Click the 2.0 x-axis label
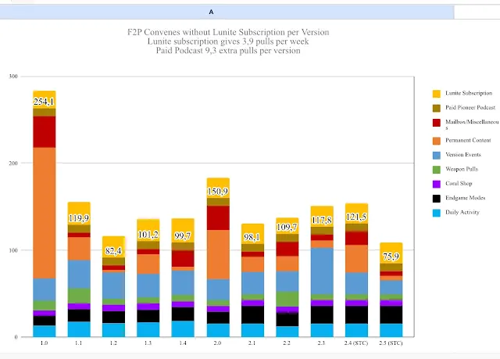This screenshot has height=359, width=500. [217, 343]
